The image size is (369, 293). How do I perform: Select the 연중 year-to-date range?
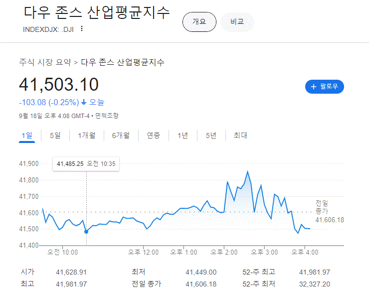coord(153,135)
